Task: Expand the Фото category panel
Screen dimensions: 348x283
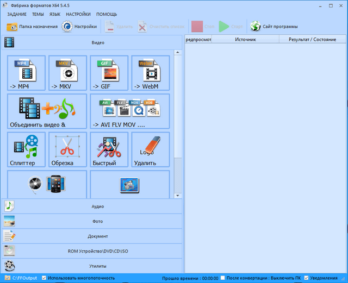Action: 92,221
